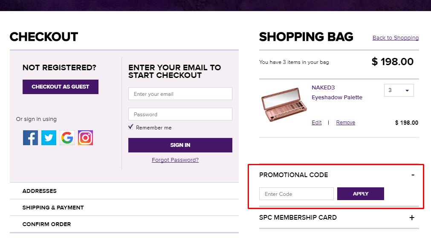431x238 pixels.
Task: Collapse the Promotional Code section
Action: 412,175
